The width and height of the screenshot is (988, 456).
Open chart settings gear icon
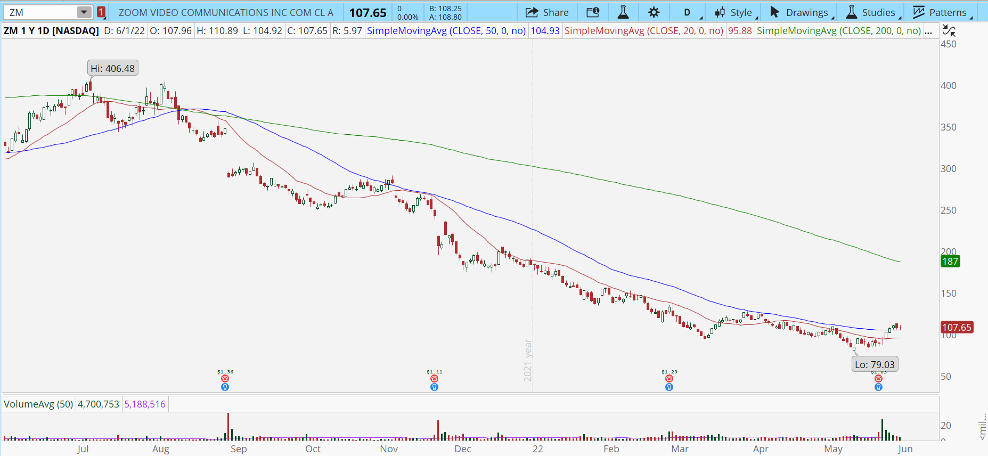654,12
